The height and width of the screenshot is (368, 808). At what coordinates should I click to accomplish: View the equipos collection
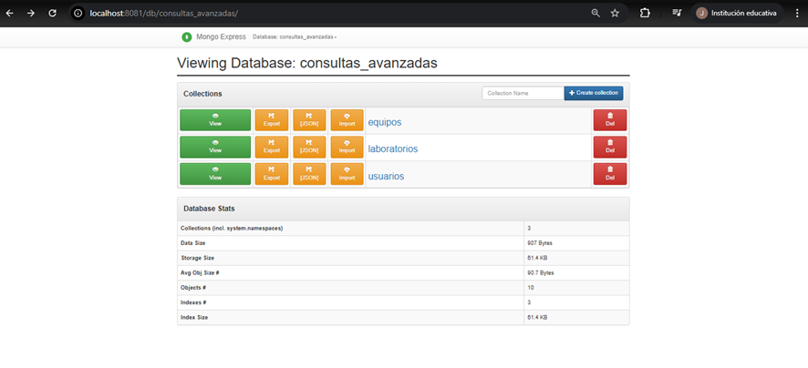[x=215, y=120]
